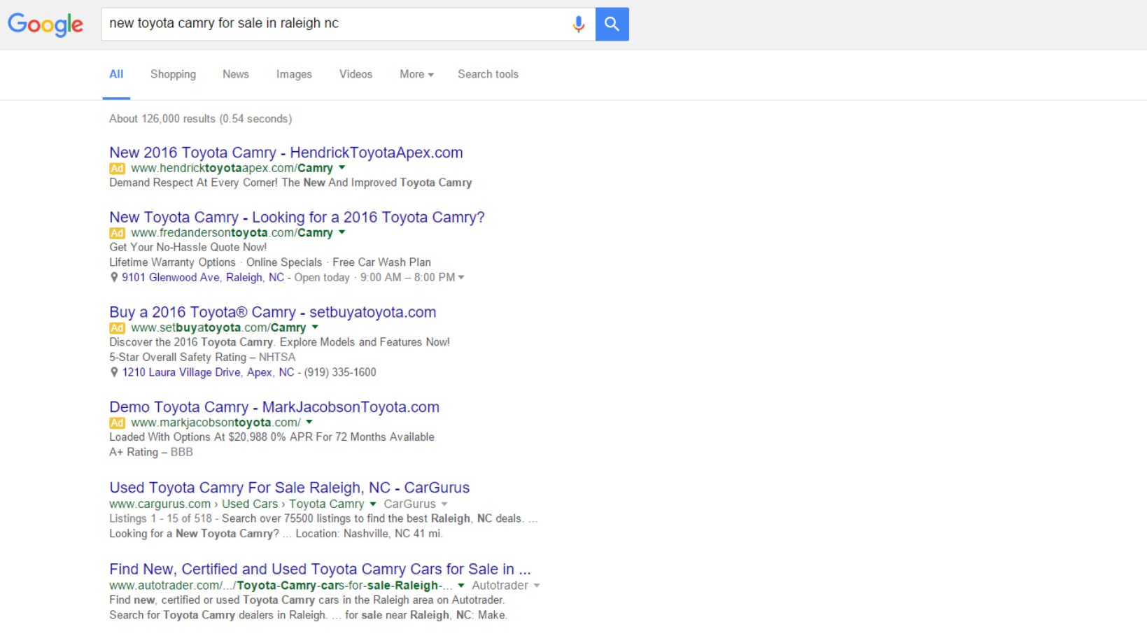Image resolution: width=1147 pixels, height=636 pixels.
Task: Open Buy a 2016 Toyota Camry setbuyatoyota result
Action: tap(272, 312)
